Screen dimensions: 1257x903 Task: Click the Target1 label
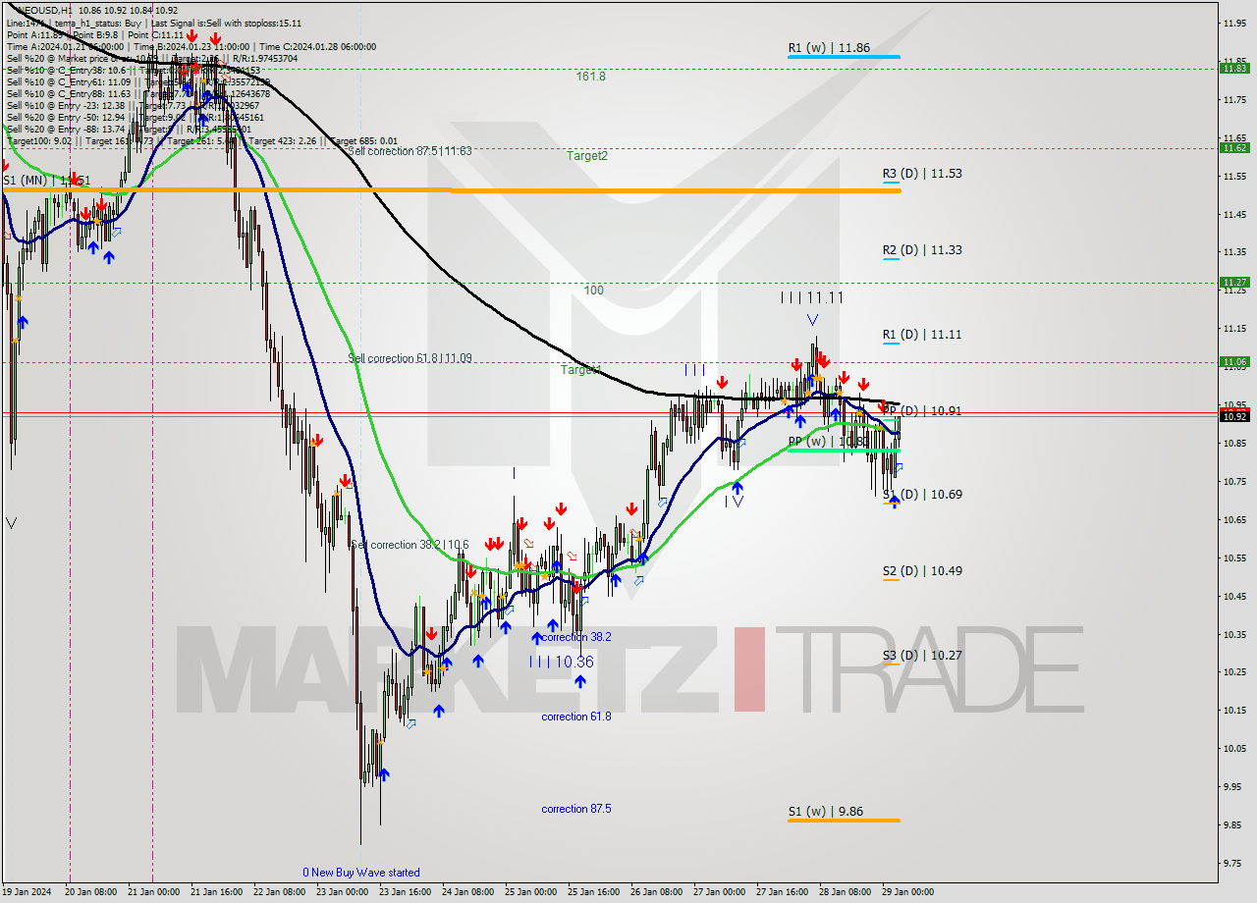[x=580, y=369]
